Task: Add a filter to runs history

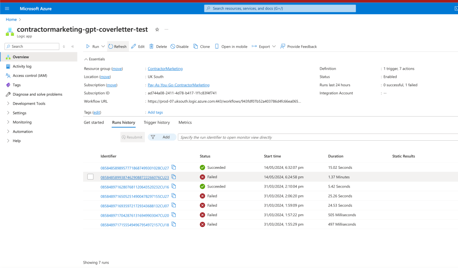Action: [162, 137]
